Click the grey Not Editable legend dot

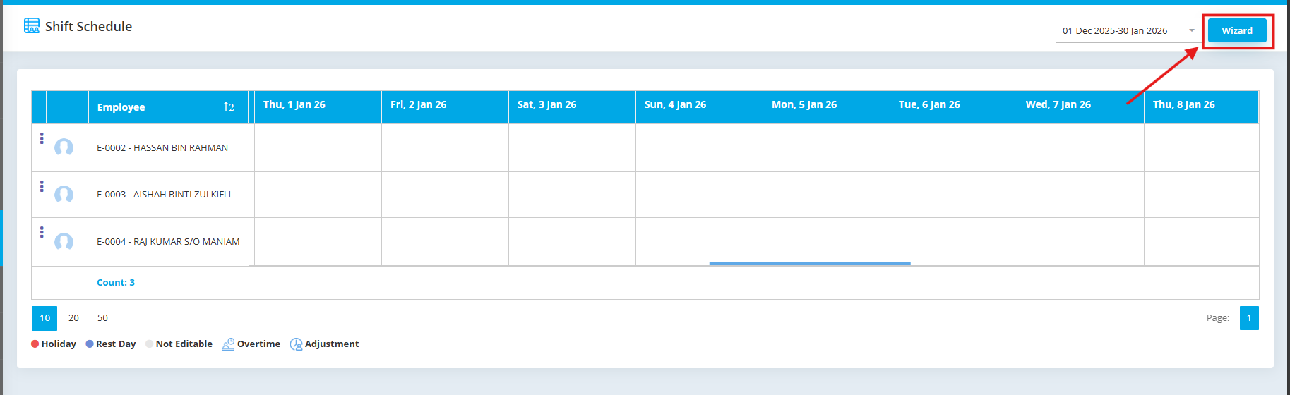pos(149,344)
